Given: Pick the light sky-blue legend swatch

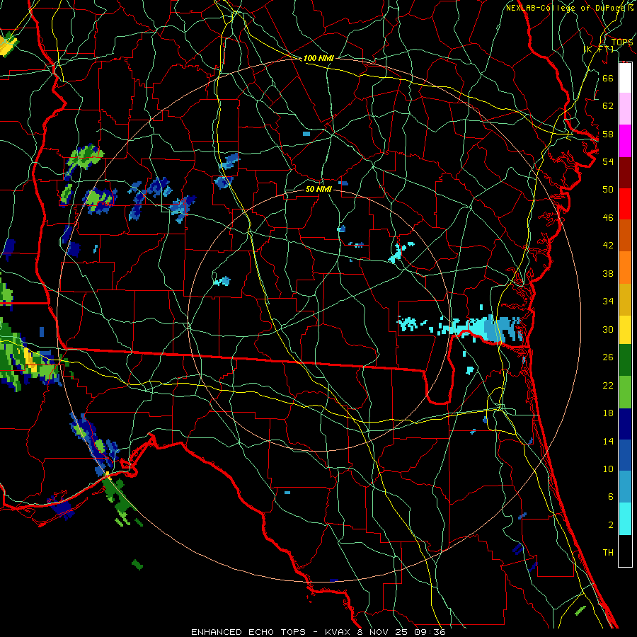Looking at the screenshot, I should tap(625, 487).
